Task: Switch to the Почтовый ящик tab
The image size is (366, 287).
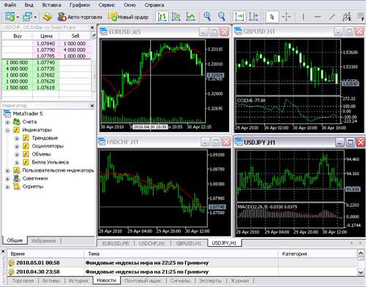Action: pos(143,280)
